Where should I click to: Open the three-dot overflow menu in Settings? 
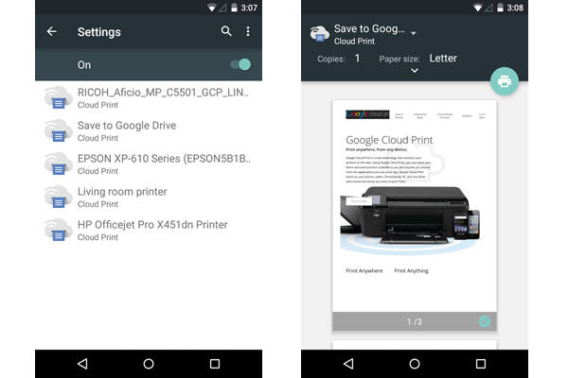click(x=248, y=31)
